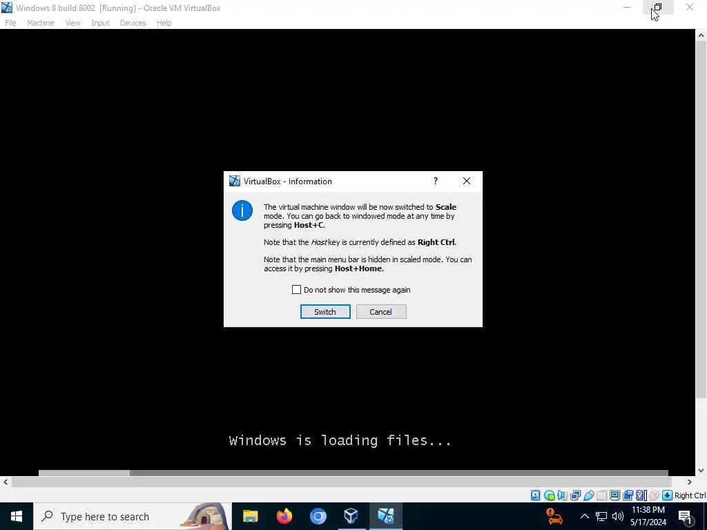Open the clock showing 11:38 PM
Screen dimensions: 707x530
click(648, 516)
